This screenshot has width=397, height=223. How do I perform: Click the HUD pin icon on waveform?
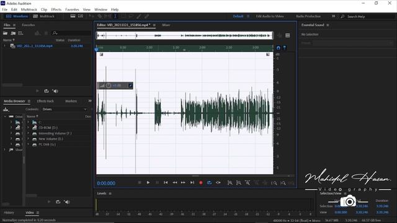point(130,85)
